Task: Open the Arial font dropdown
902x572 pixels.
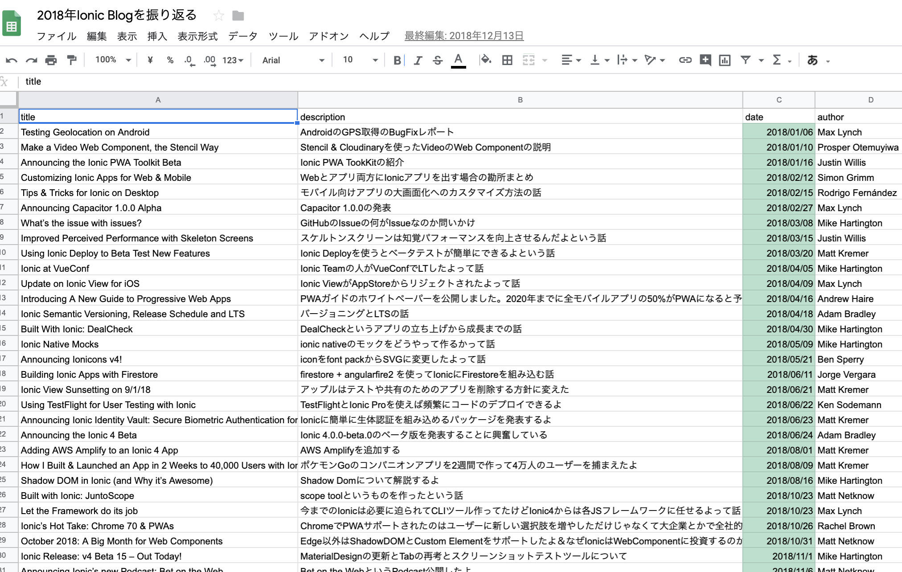Action: (293, 60)
